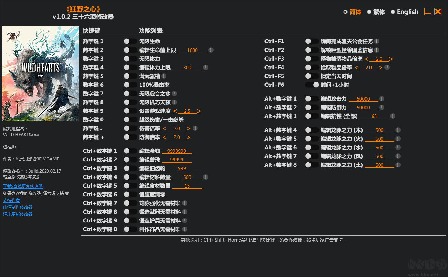Click 编辑抗性 (全部) value field 65
This screenshot has width=448, height=277.
coord(374,116)
